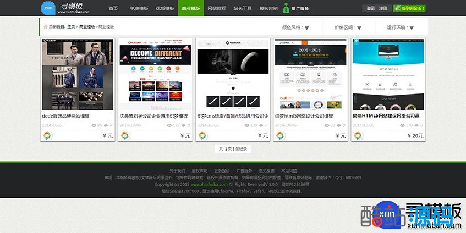
Task: Click the home icon beside 当前位置 breadcrumb
Action: 45,26
